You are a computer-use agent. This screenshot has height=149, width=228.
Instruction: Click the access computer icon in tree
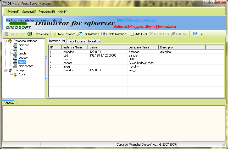[x=15, y=58]
